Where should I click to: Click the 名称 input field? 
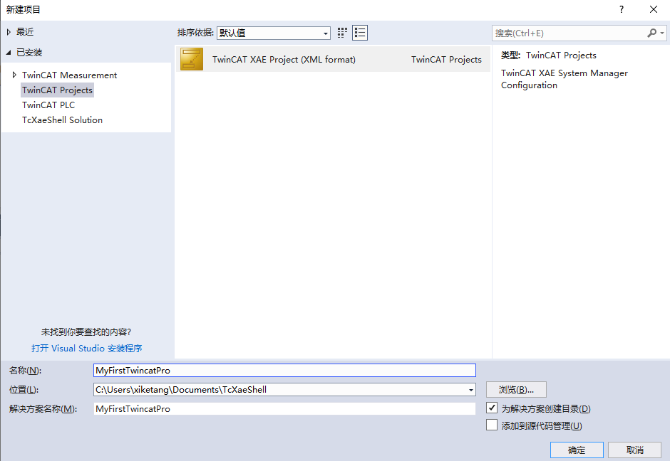pos(284,370)
